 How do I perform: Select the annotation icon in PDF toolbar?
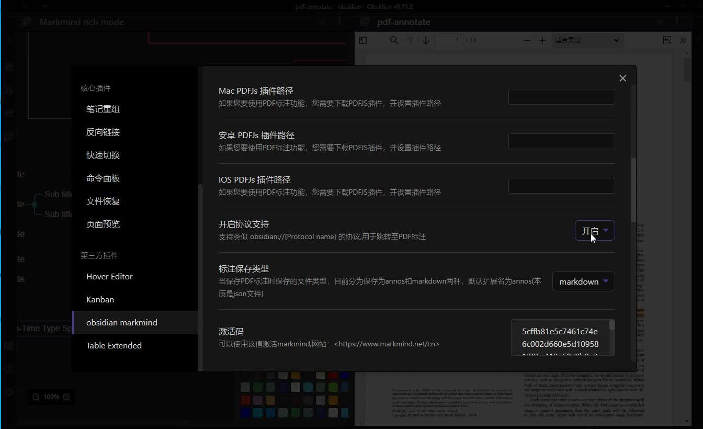(x=667, y=40)
